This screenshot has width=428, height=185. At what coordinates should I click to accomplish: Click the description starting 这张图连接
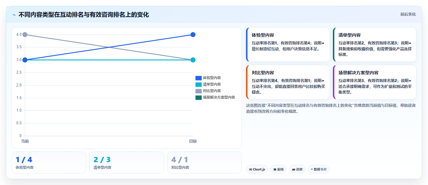(331, 109)
